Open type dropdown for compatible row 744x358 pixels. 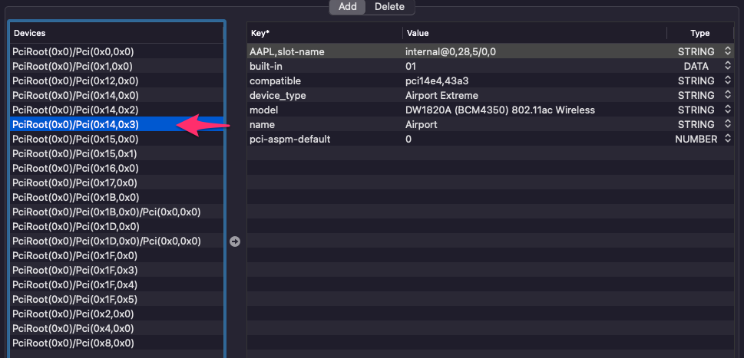pyautogui.click(x=728, y=80)
